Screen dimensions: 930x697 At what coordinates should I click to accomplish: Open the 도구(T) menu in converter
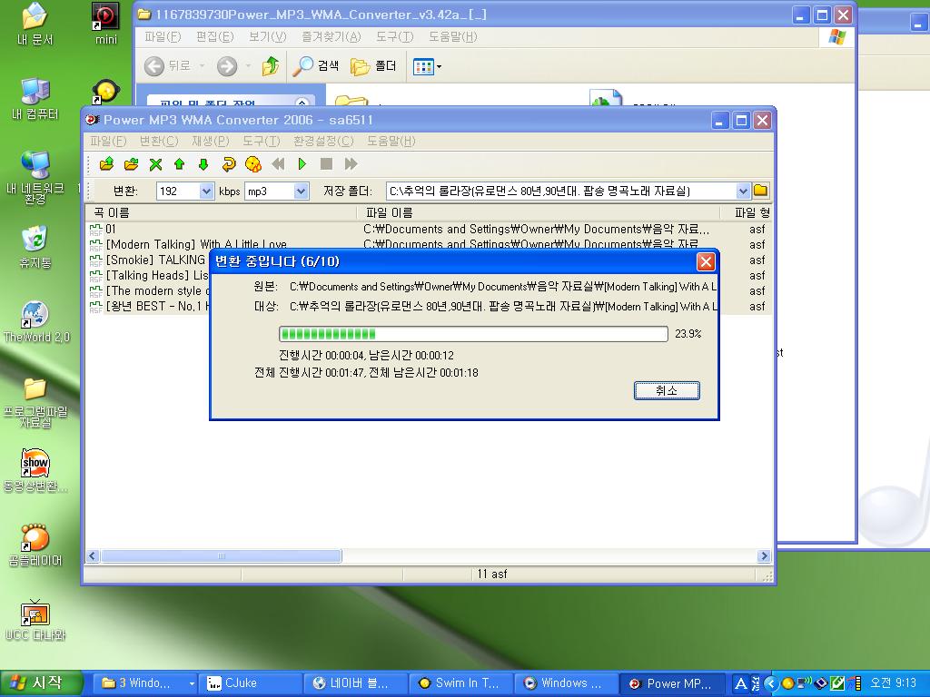pyautogui.click(x=261, y=141)
